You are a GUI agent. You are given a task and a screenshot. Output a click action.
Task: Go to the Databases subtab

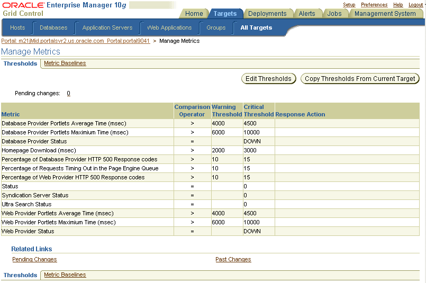click(53, 28)
